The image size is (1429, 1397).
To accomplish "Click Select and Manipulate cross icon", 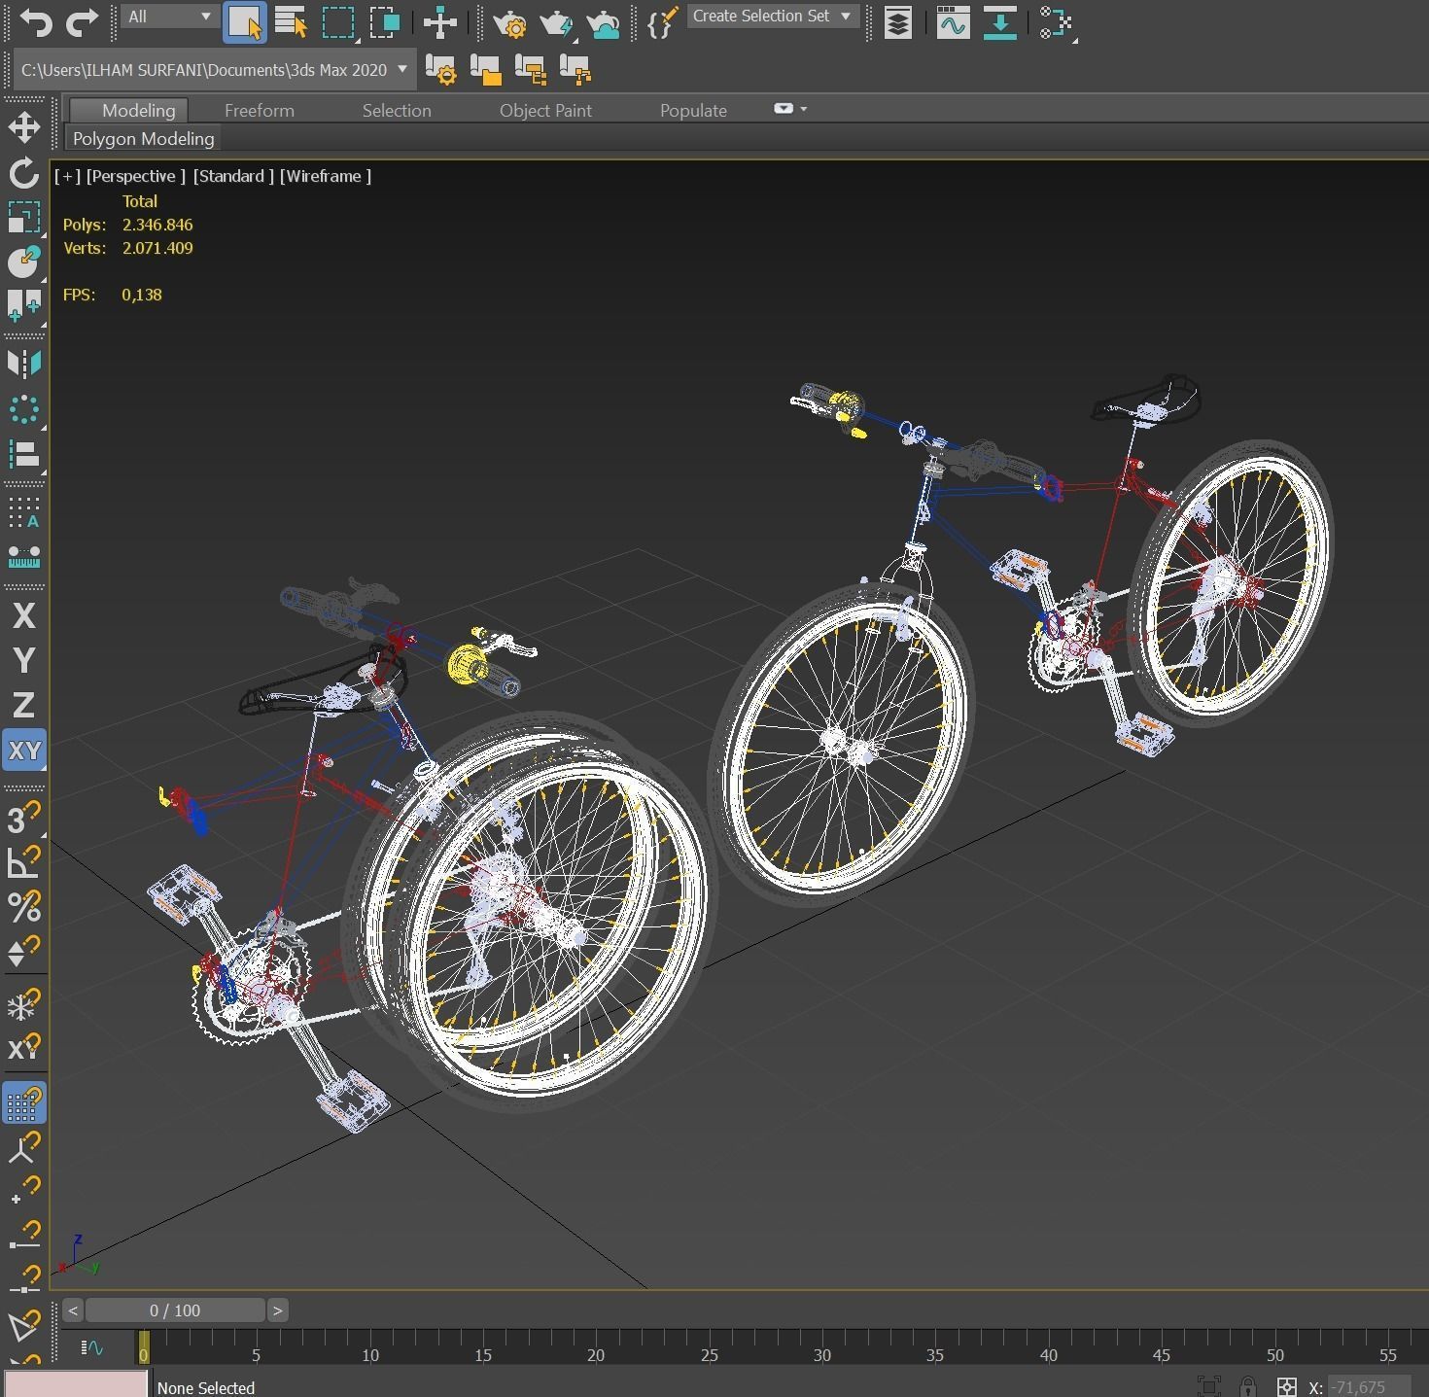I will pos(440,22).
